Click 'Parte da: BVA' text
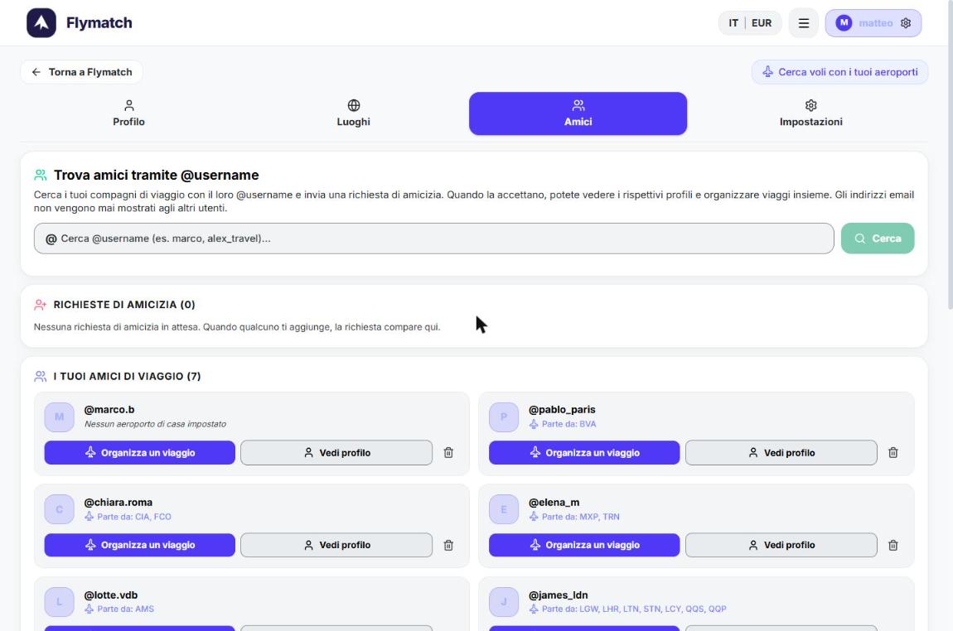953x631 pixels. (x=568, y=424)
